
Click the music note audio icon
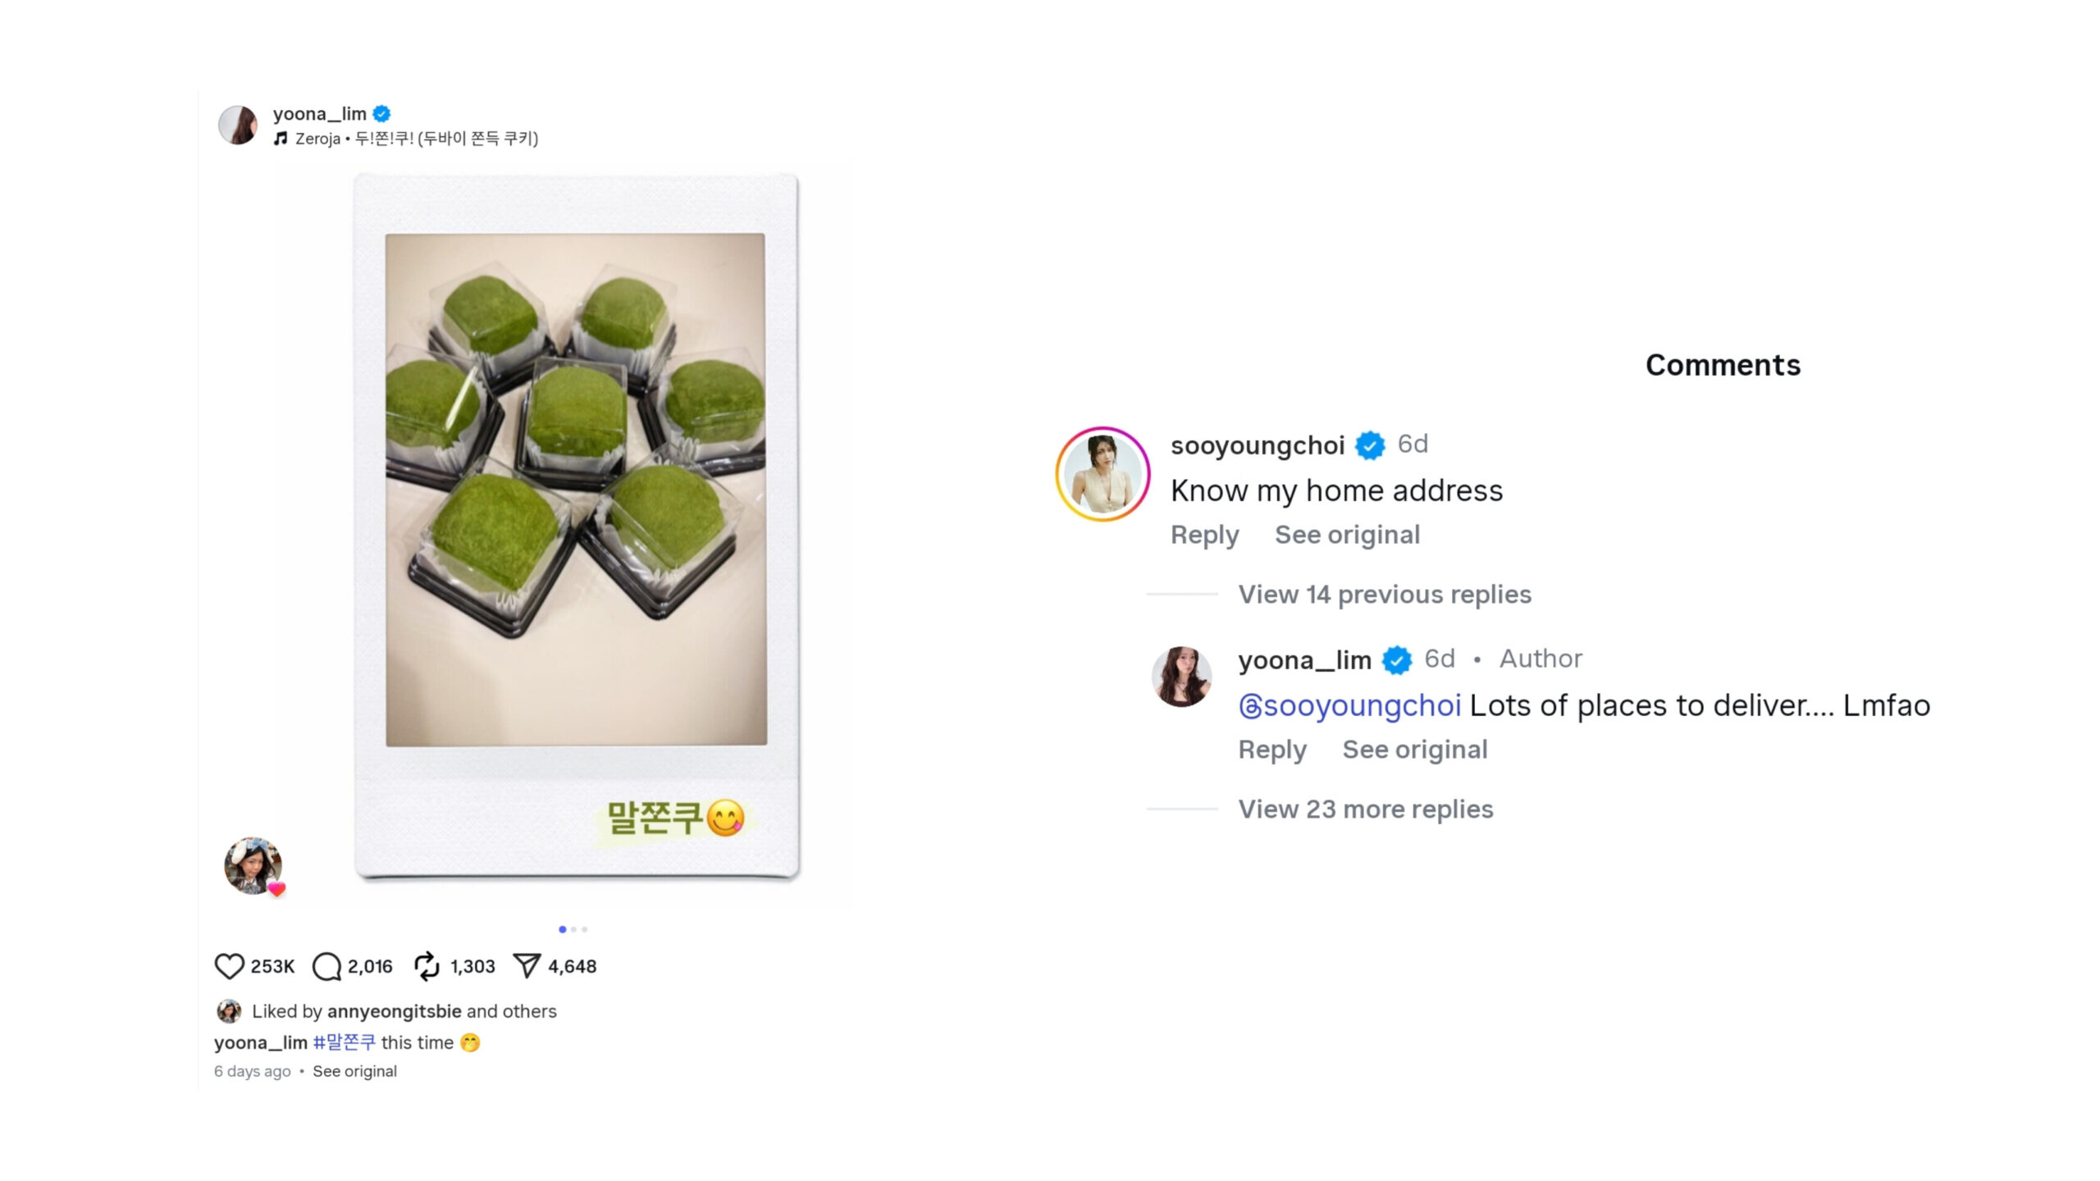[281, 139]
